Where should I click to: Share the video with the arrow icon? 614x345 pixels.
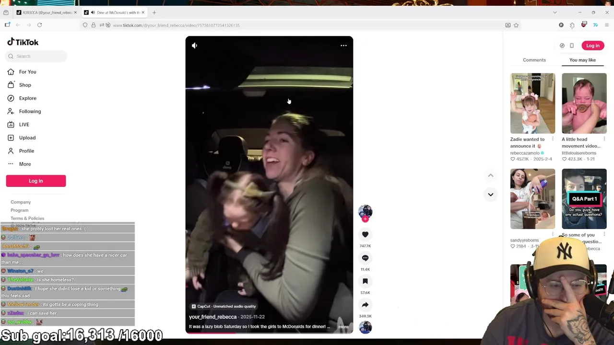(x=365, y=305)
